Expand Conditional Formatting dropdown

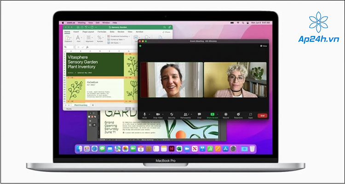click(x=119, y=36)
